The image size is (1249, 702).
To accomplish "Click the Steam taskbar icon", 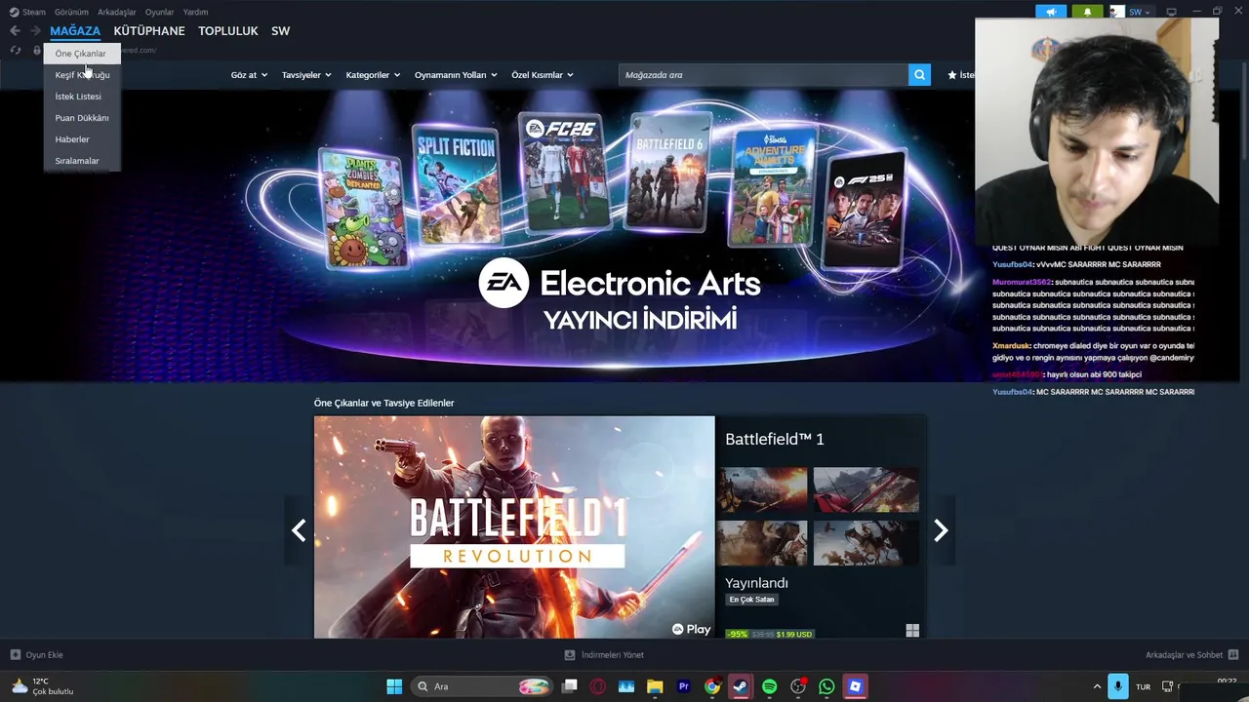I will [x=741, y=686].
